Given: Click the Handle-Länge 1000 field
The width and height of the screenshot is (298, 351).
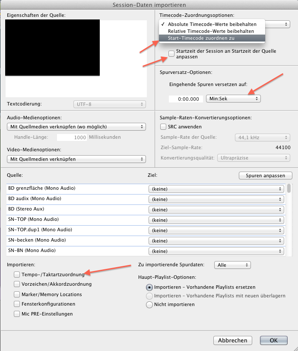Looking at the screenshot, I should [72, 137].
